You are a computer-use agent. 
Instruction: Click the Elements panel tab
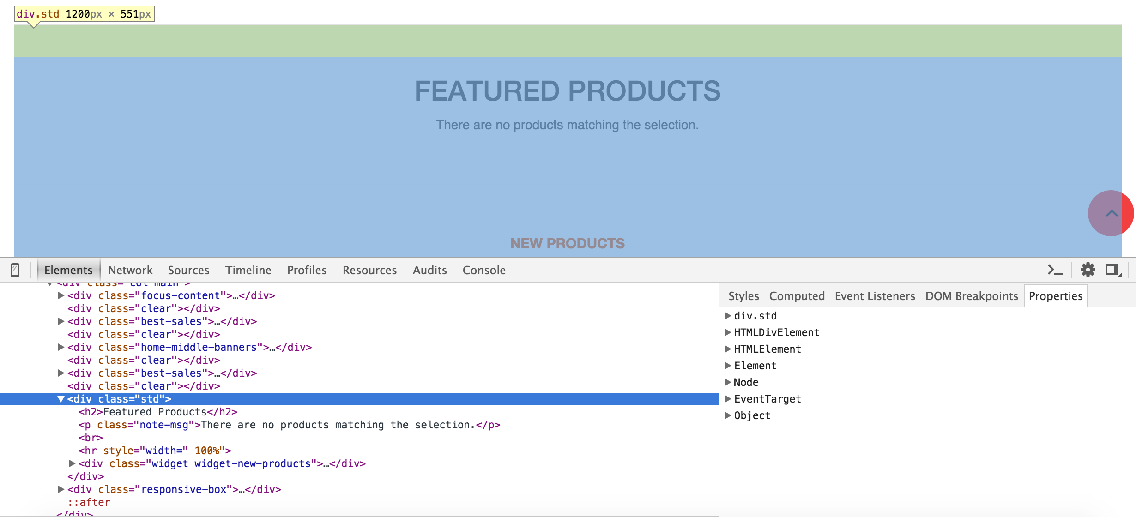(68, 270)
